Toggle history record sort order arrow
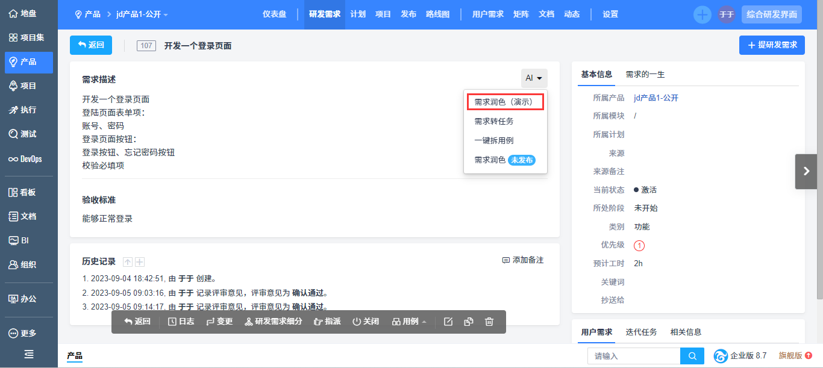 pos(128,261)
